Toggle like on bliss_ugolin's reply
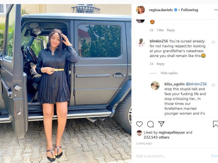The height and width of the screenshot is (163, 218). [213, 85]
